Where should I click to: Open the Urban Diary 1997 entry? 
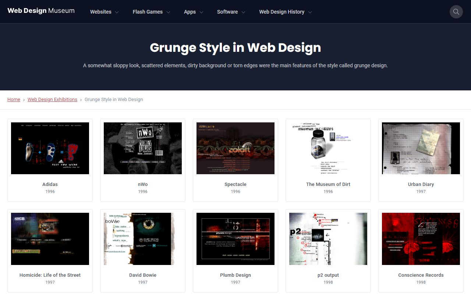421,148
